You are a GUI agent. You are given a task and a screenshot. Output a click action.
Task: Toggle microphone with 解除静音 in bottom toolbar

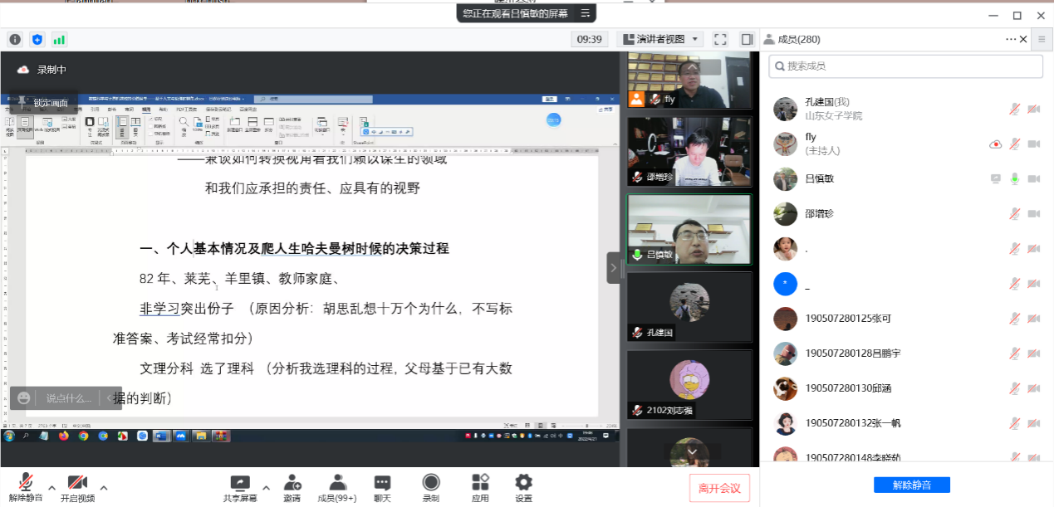25,487
